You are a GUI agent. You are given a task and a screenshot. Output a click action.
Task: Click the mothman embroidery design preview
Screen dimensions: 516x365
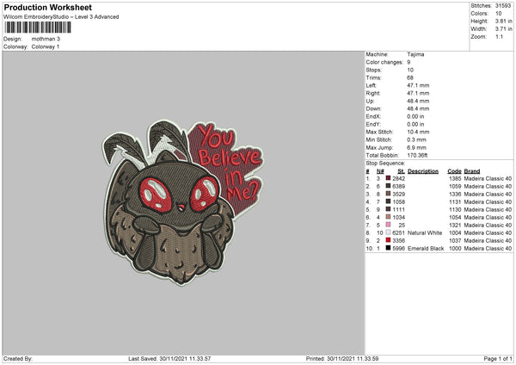pyautogui.click(x=183, y=202)
